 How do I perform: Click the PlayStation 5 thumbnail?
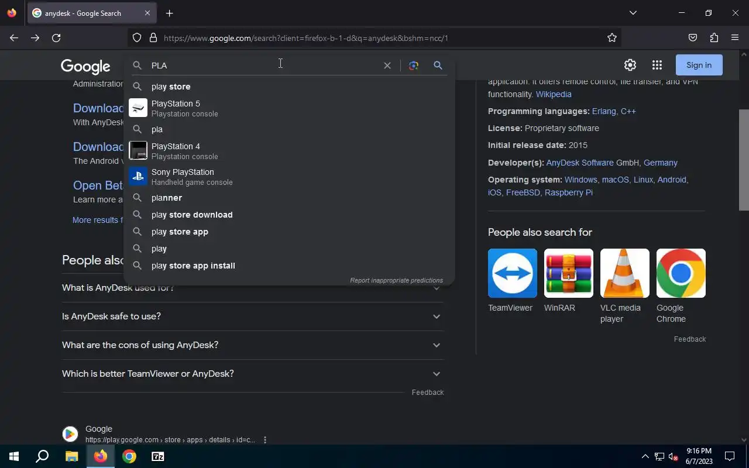click(x=138, y=108)
